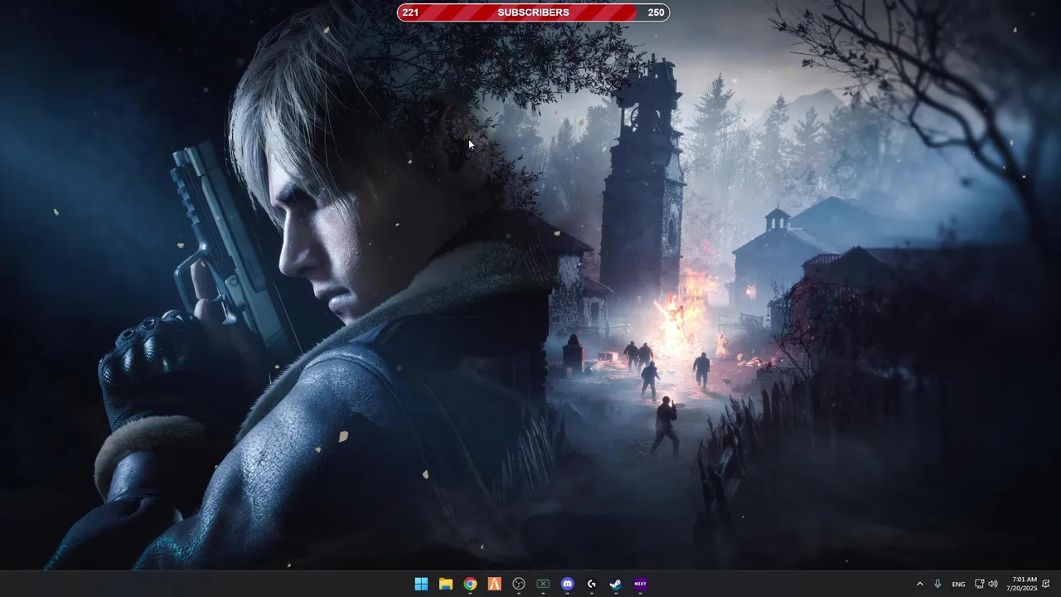Switch to OBS Studio in the taskbar

(519, 584)
